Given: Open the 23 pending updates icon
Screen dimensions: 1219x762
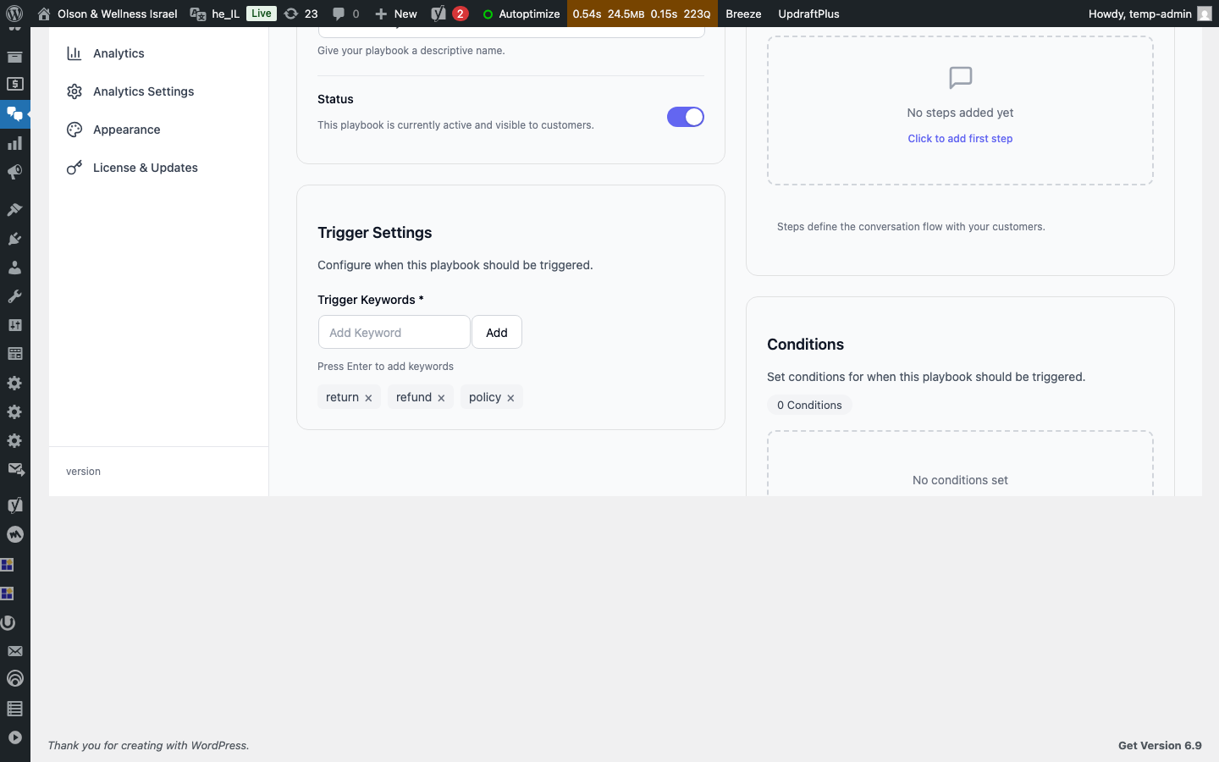Looking at the screenshot, I should tap(301, 14).
